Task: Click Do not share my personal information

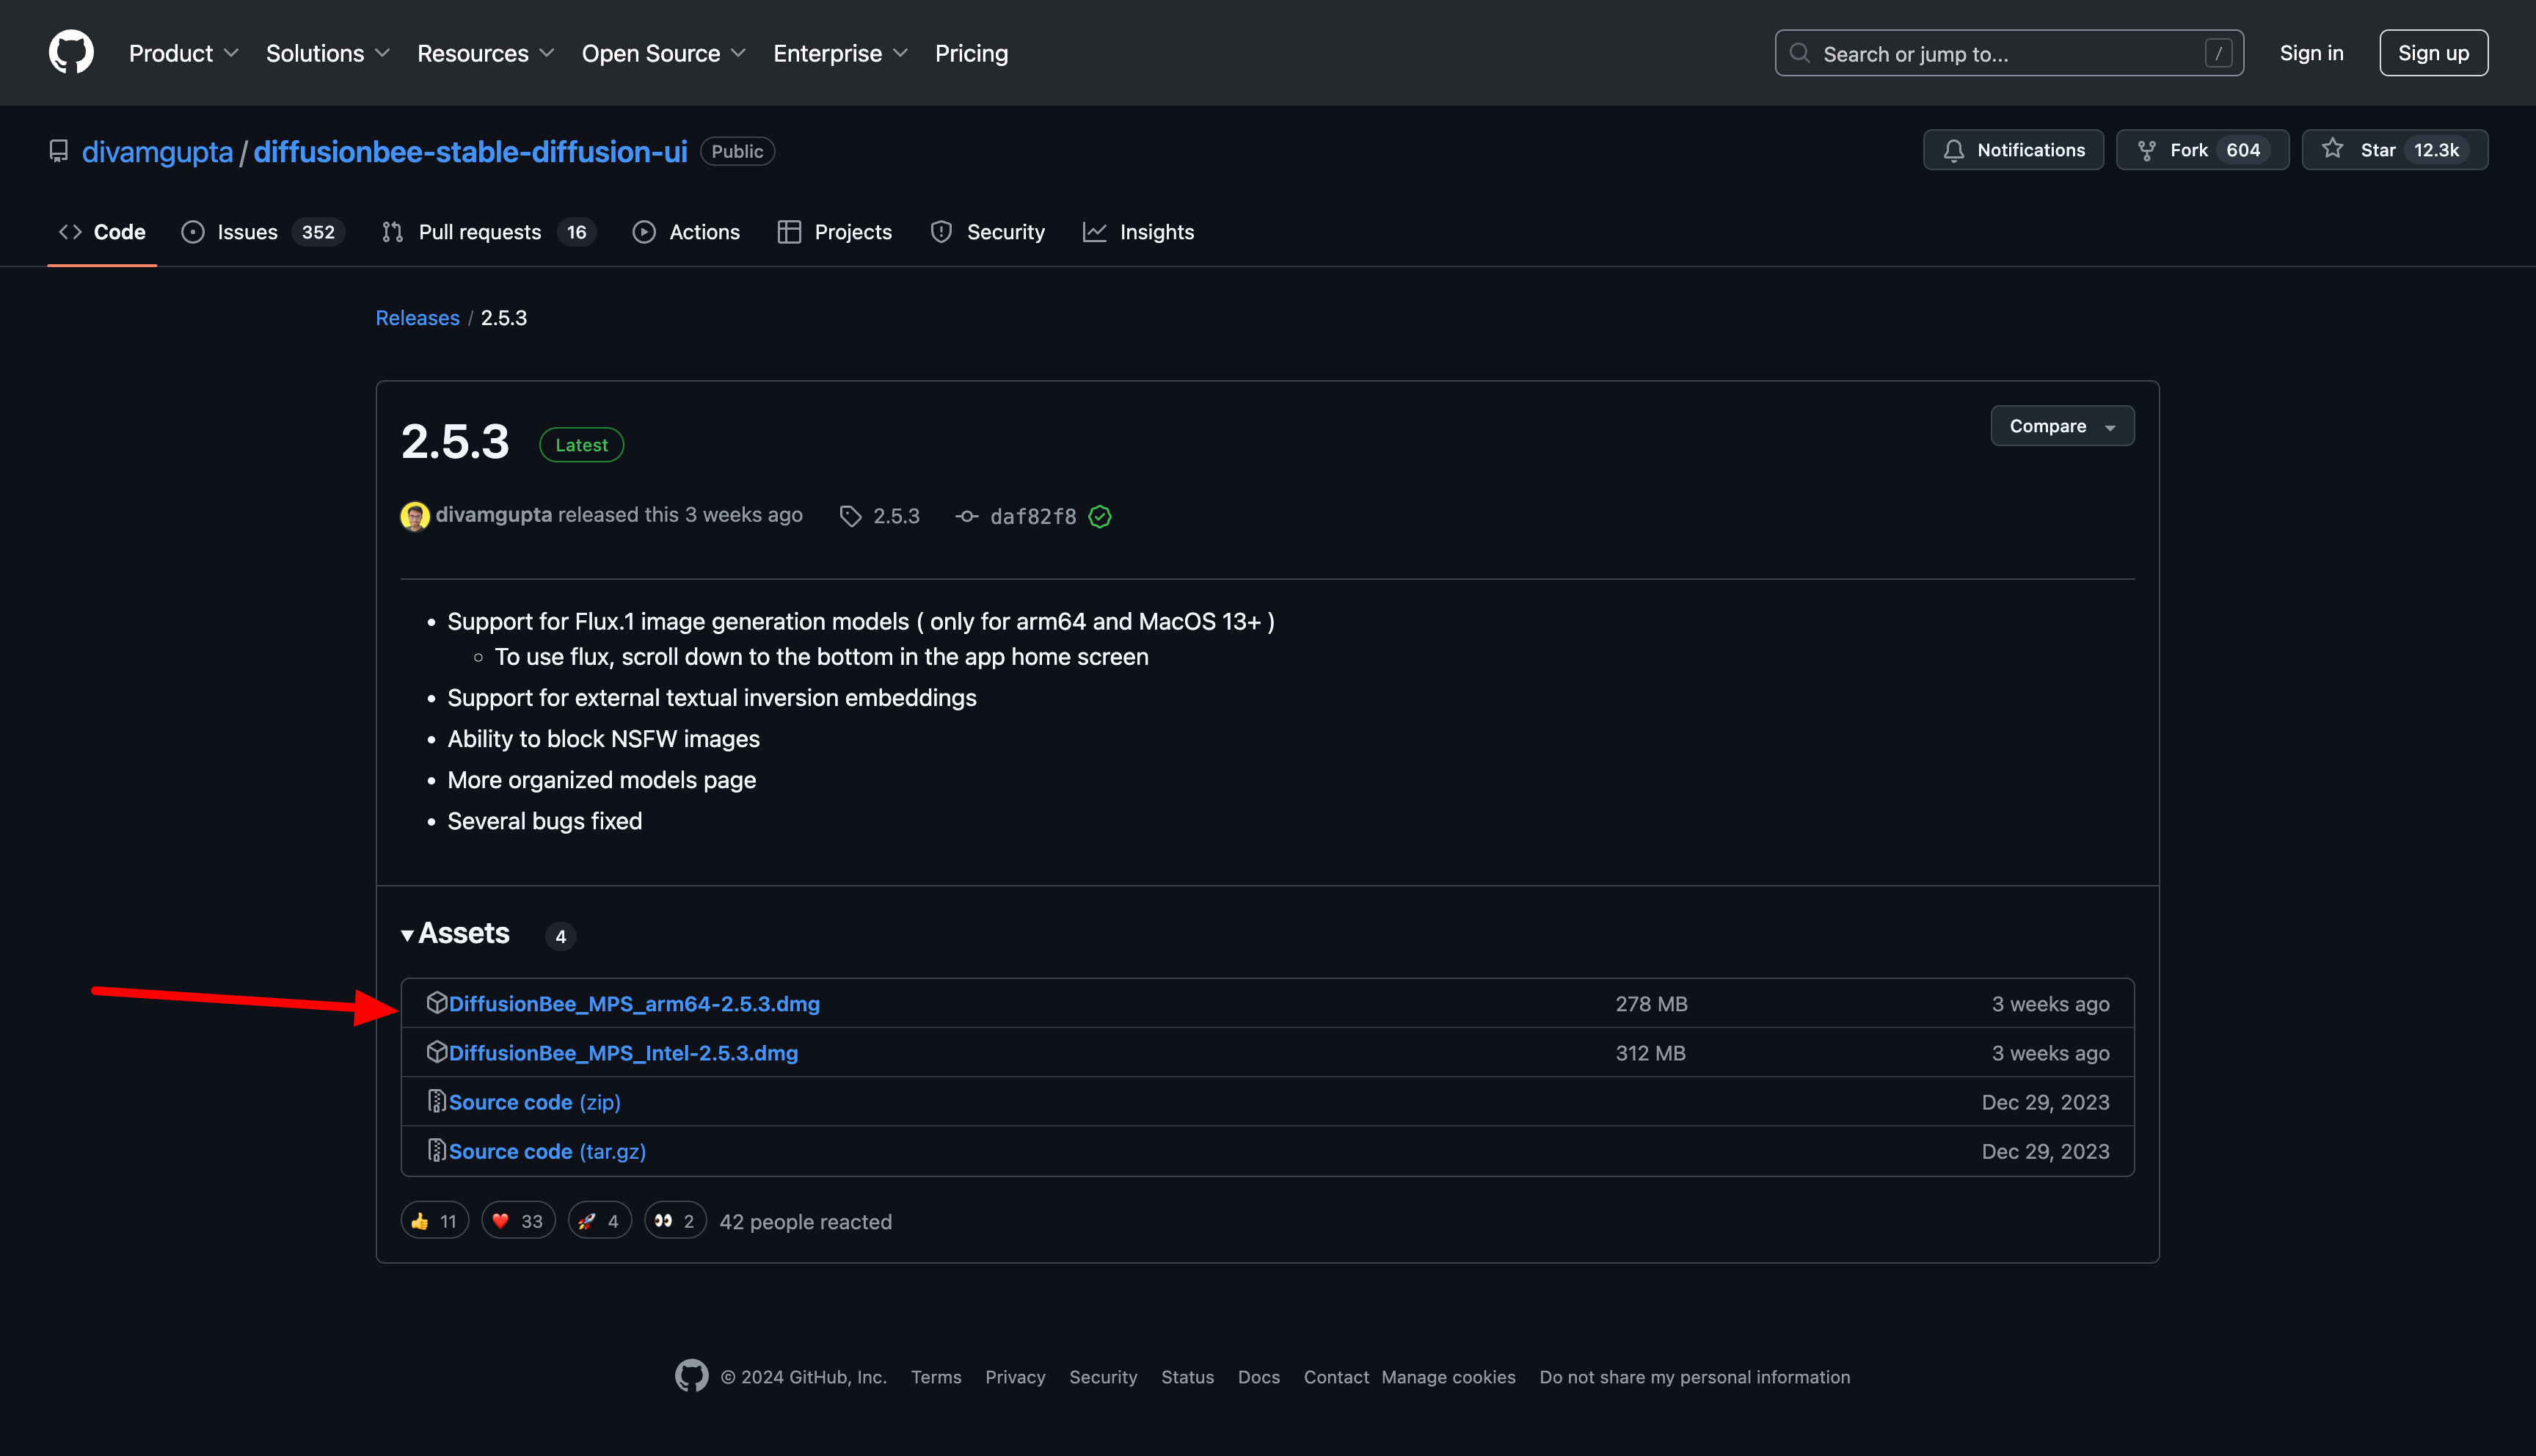Action: (x=1694, y=1377)
